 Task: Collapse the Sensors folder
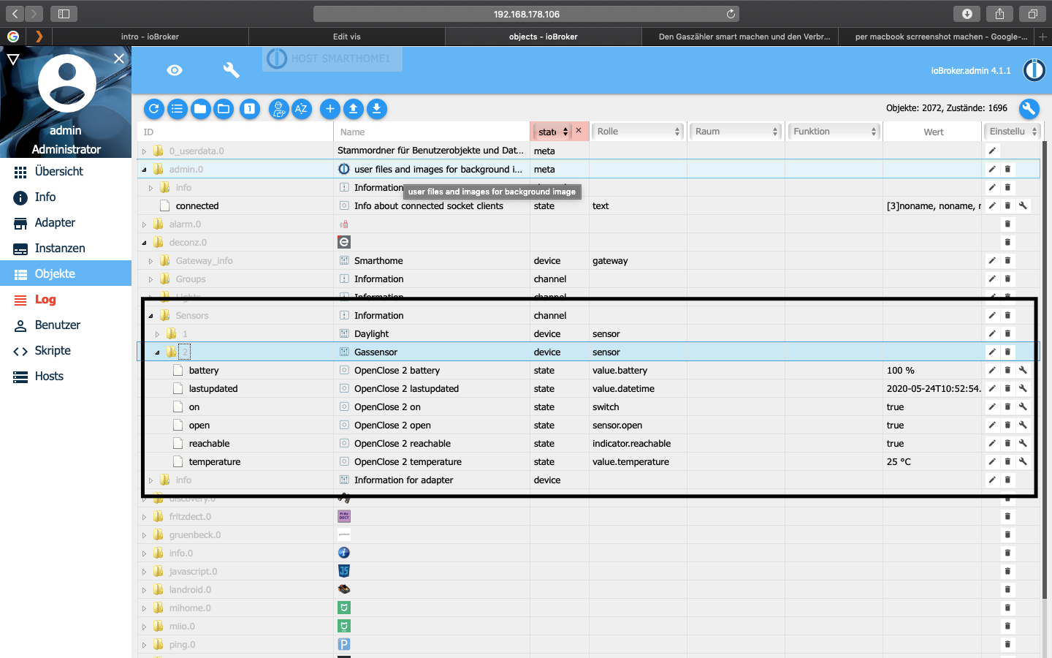click(151, 316)
